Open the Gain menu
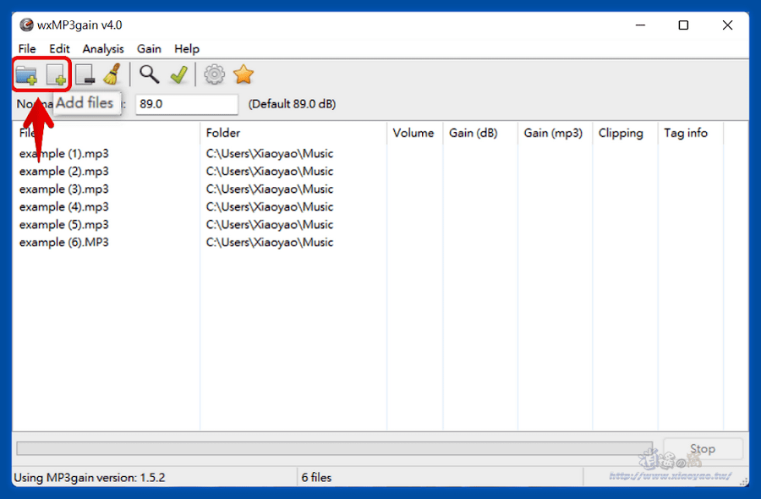 pyautogui.click(x=149, y=49)
